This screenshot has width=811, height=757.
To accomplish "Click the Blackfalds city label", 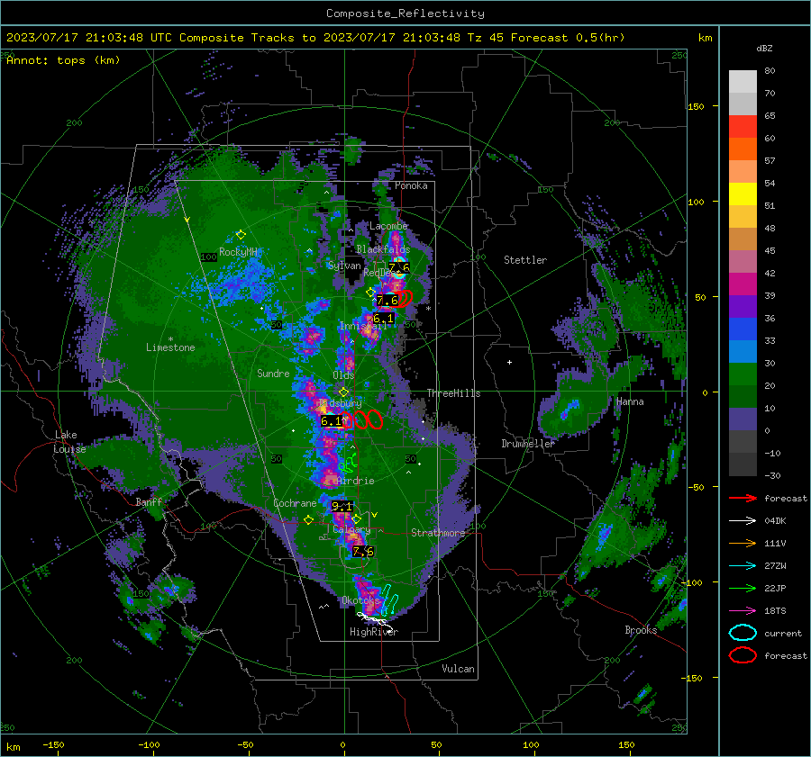I will point(383,249).
